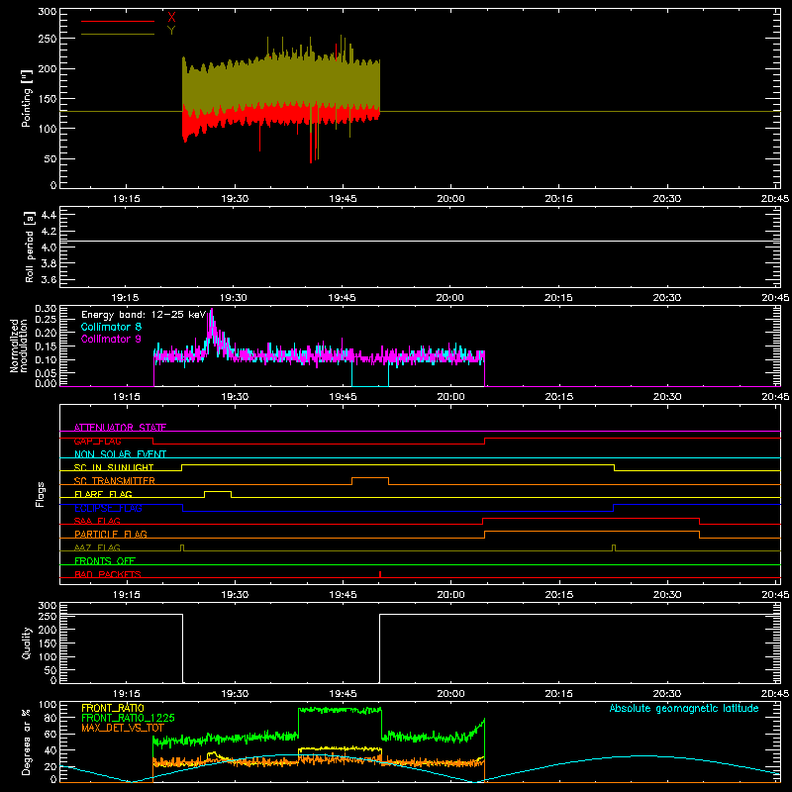Click the white roll period line
This screenshot has width=792, height=792.
pos(420,241)
